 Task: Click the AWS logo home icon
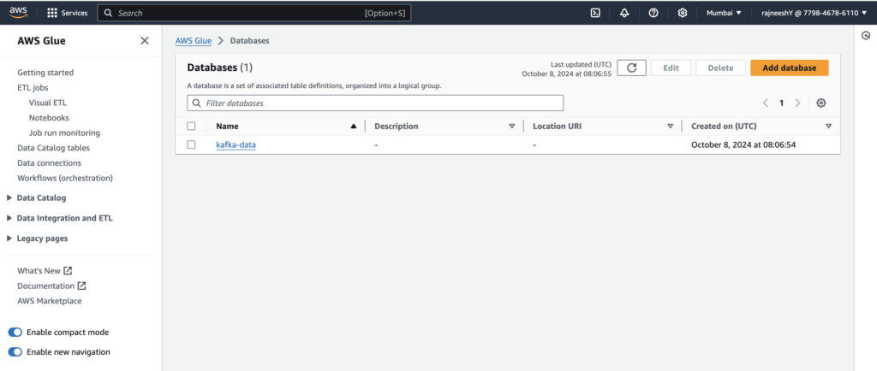click(19, 13)
